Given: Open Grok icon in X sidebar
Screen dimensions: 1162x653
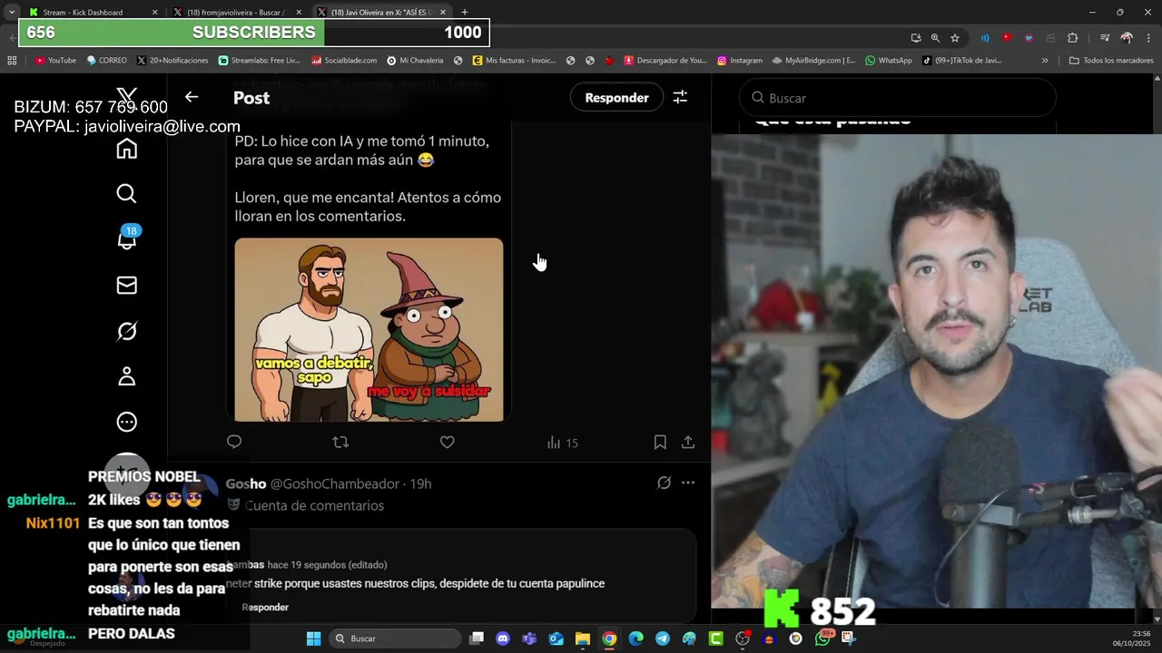Looking at the screenshot, I should 127,331.
